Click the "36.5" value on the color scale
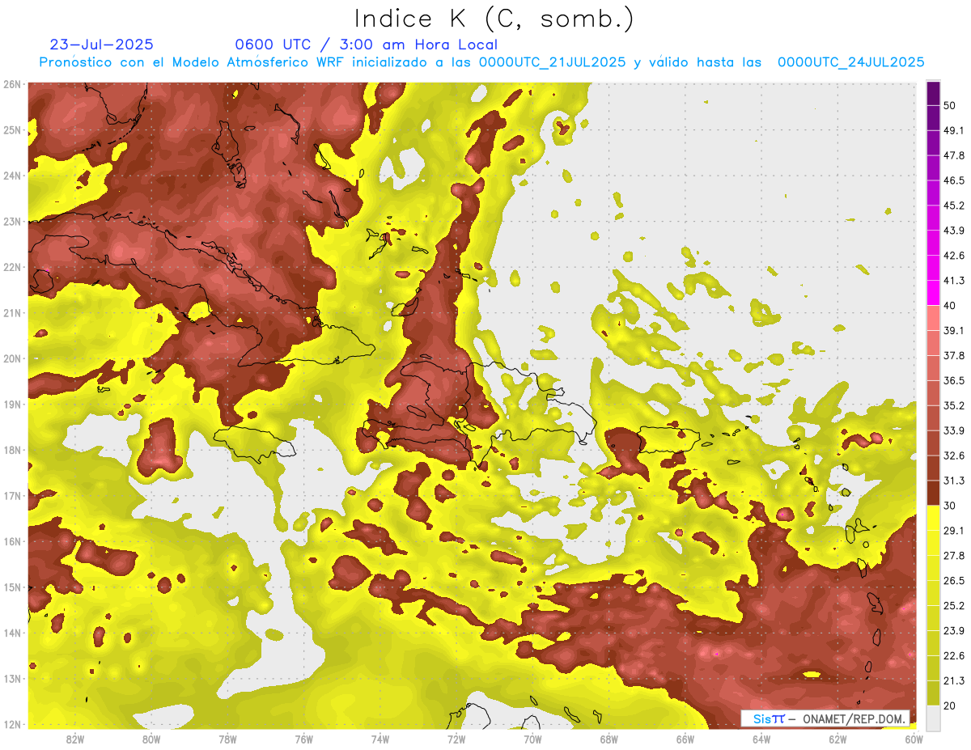This screenshot has height=750, width=971. [x=954, y=380]
